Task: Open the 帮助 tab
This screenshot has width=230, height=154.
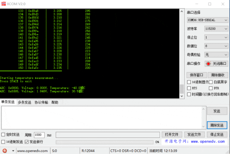Action: tap(55, 102)
